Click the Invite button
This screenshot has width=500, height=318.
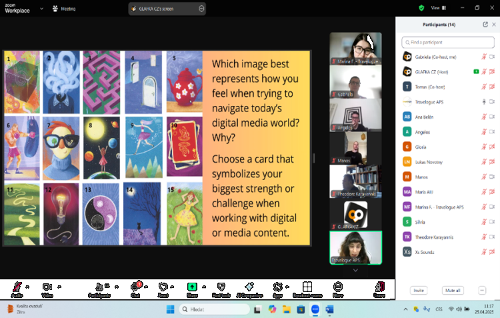click(x=419, y=291)
